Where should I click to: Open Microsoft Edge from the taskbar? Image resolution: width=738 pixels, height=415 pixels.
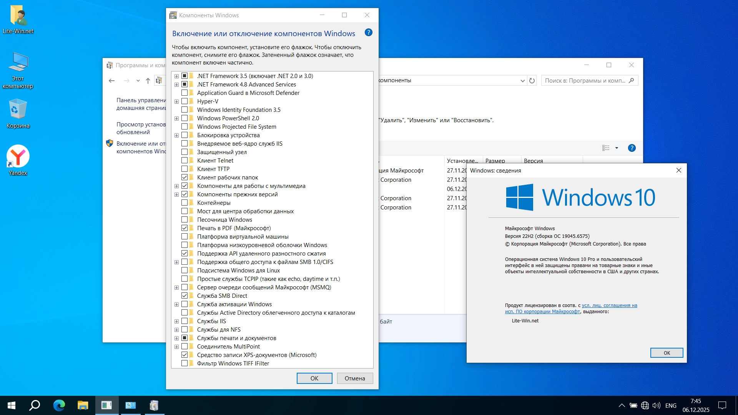(59, 405)
